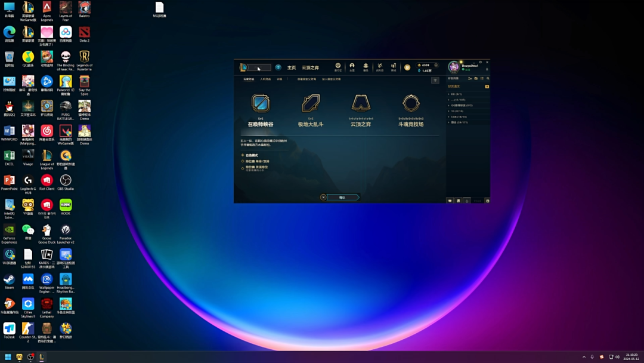644x363 pixels.
Task: Click the play button beside the League logo
Action: coord(259,67)
